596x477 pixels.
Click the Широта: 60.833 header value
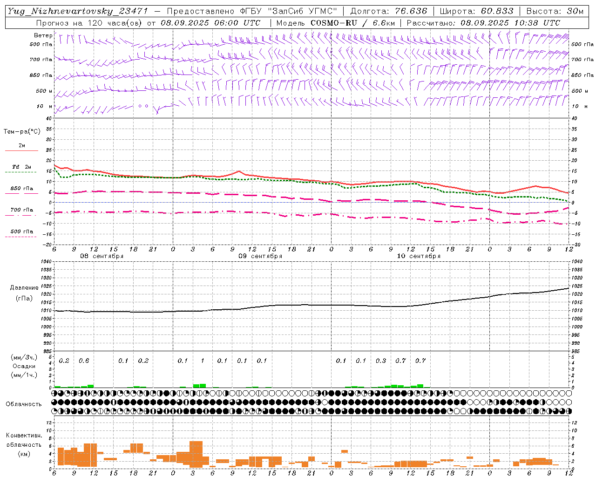click(477, 11)
